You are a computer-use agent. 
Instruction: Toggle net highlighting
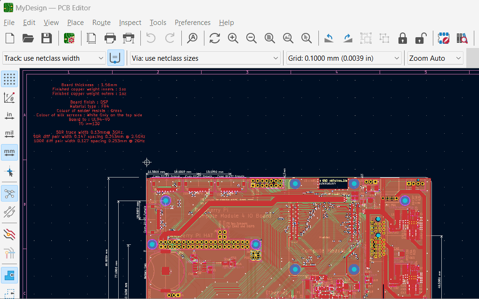(x=9, y=253)
